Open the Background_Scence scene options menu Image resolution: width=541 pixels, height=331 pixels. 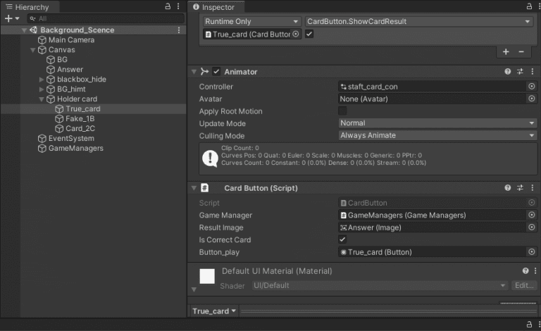pyautogui.click(x=179, y=30)
